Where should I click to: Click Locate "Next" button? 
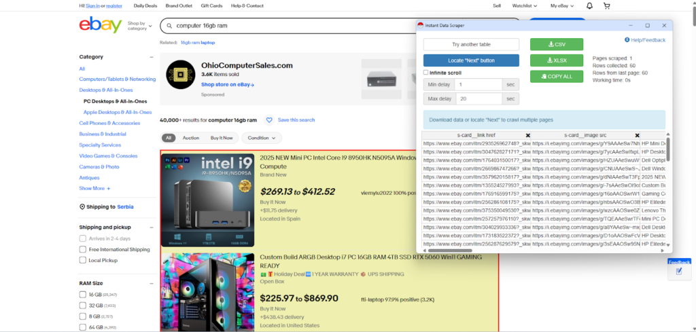pos(471,60)
